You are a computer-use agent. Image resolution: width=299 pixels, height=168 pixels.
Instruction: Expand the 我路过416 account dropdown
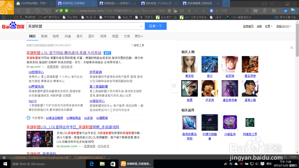pyautogui.click(x=283, y=26)
